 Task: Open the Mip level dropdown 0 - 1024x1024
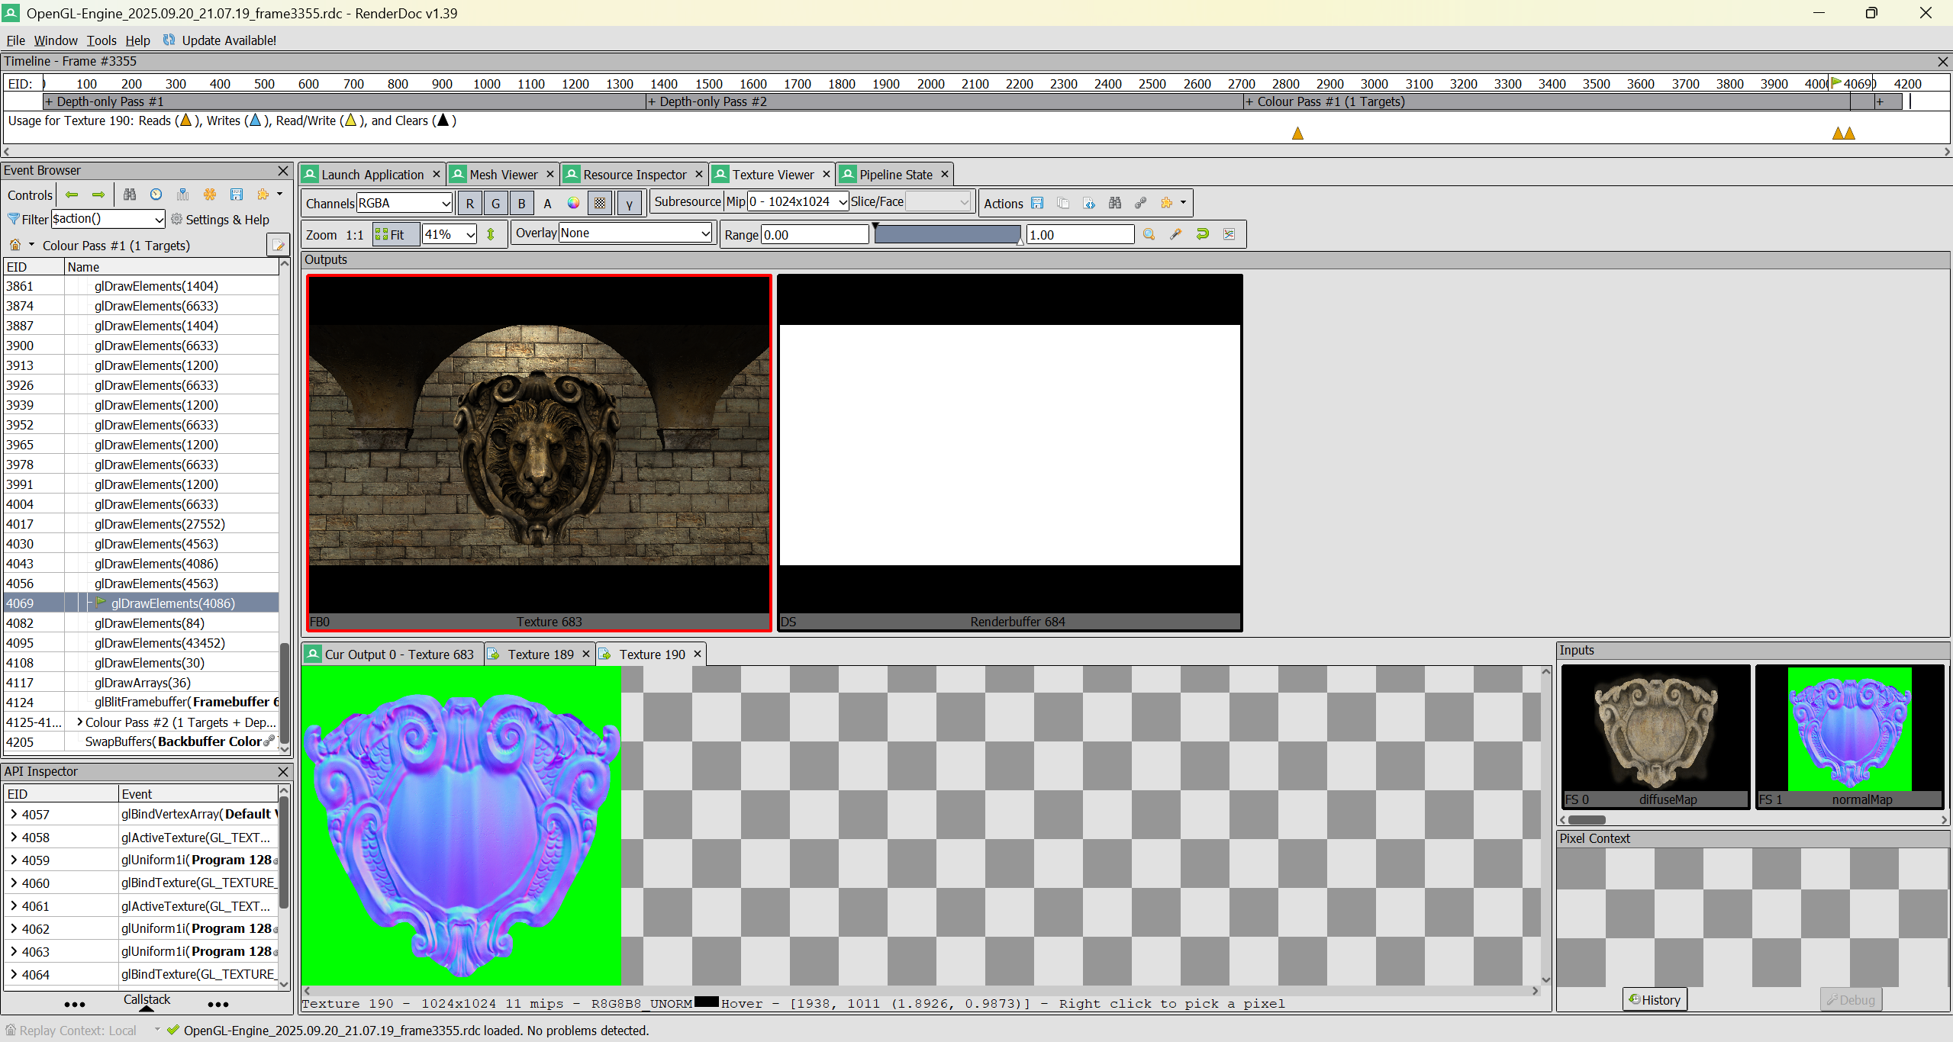pos(798,201)
